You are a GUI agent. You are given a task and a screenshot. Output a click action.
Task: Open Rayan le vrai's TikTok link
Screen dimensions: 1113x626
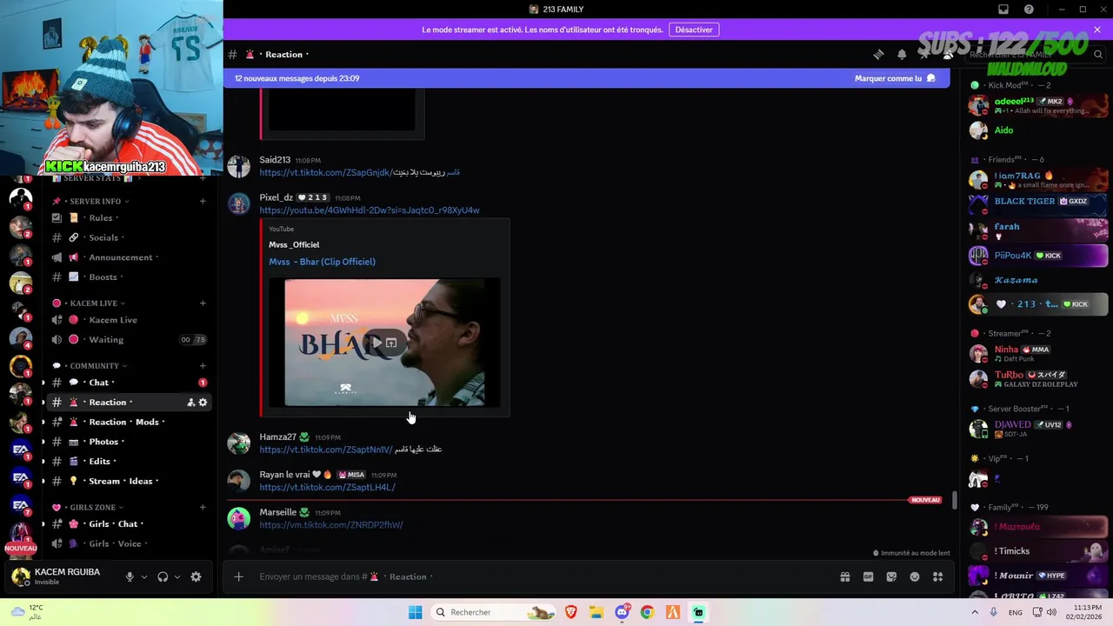tap(327, 487)
